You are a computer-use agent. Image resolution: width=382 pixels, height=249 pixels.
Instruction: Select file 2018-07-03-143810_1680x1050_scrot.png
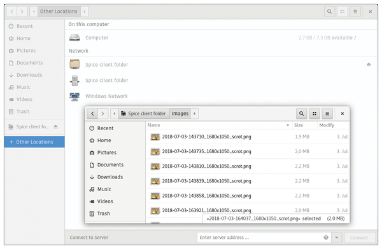tap(248, 166)
